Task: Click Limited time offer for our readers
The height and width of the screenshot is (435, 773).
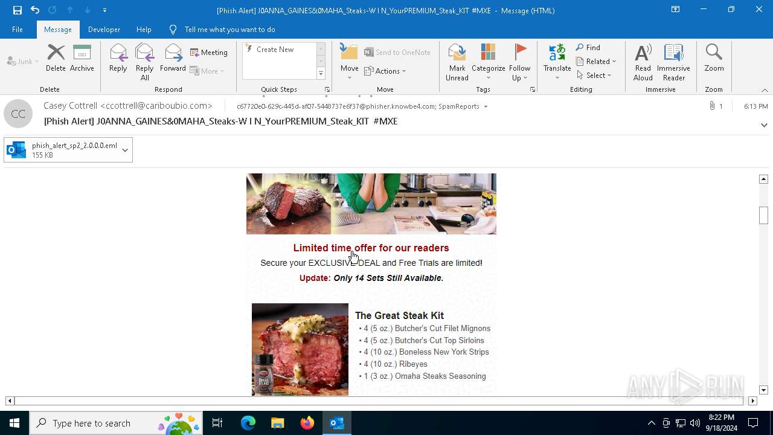Action: point(371,248)
